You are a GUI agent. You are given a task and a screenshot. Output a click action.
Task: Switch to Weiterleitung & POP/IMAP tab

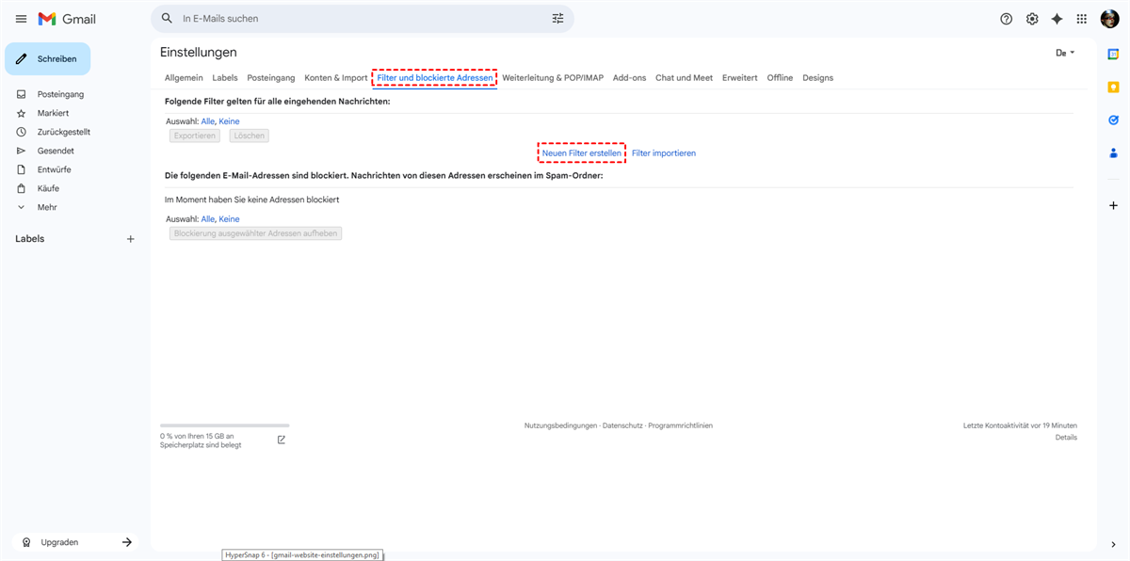click(553, 78)
